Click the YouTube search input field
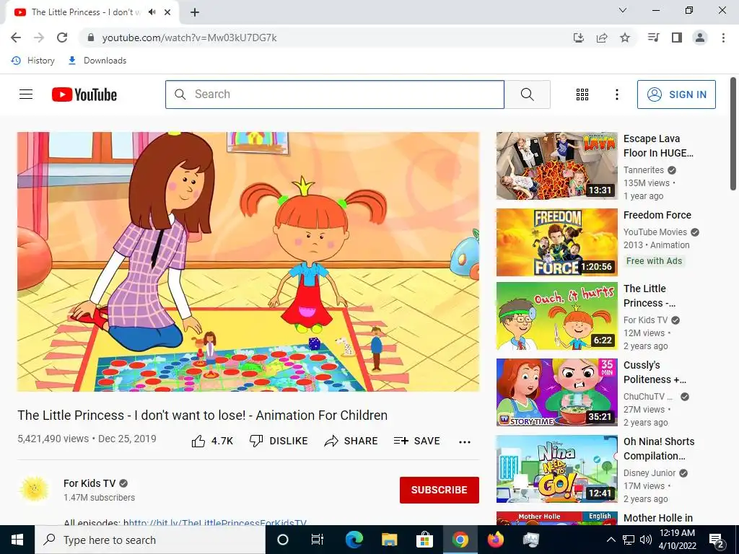Image resolution: width=739 pixels, height=554 pixels. pyautogui.click(x=335, y=94)
